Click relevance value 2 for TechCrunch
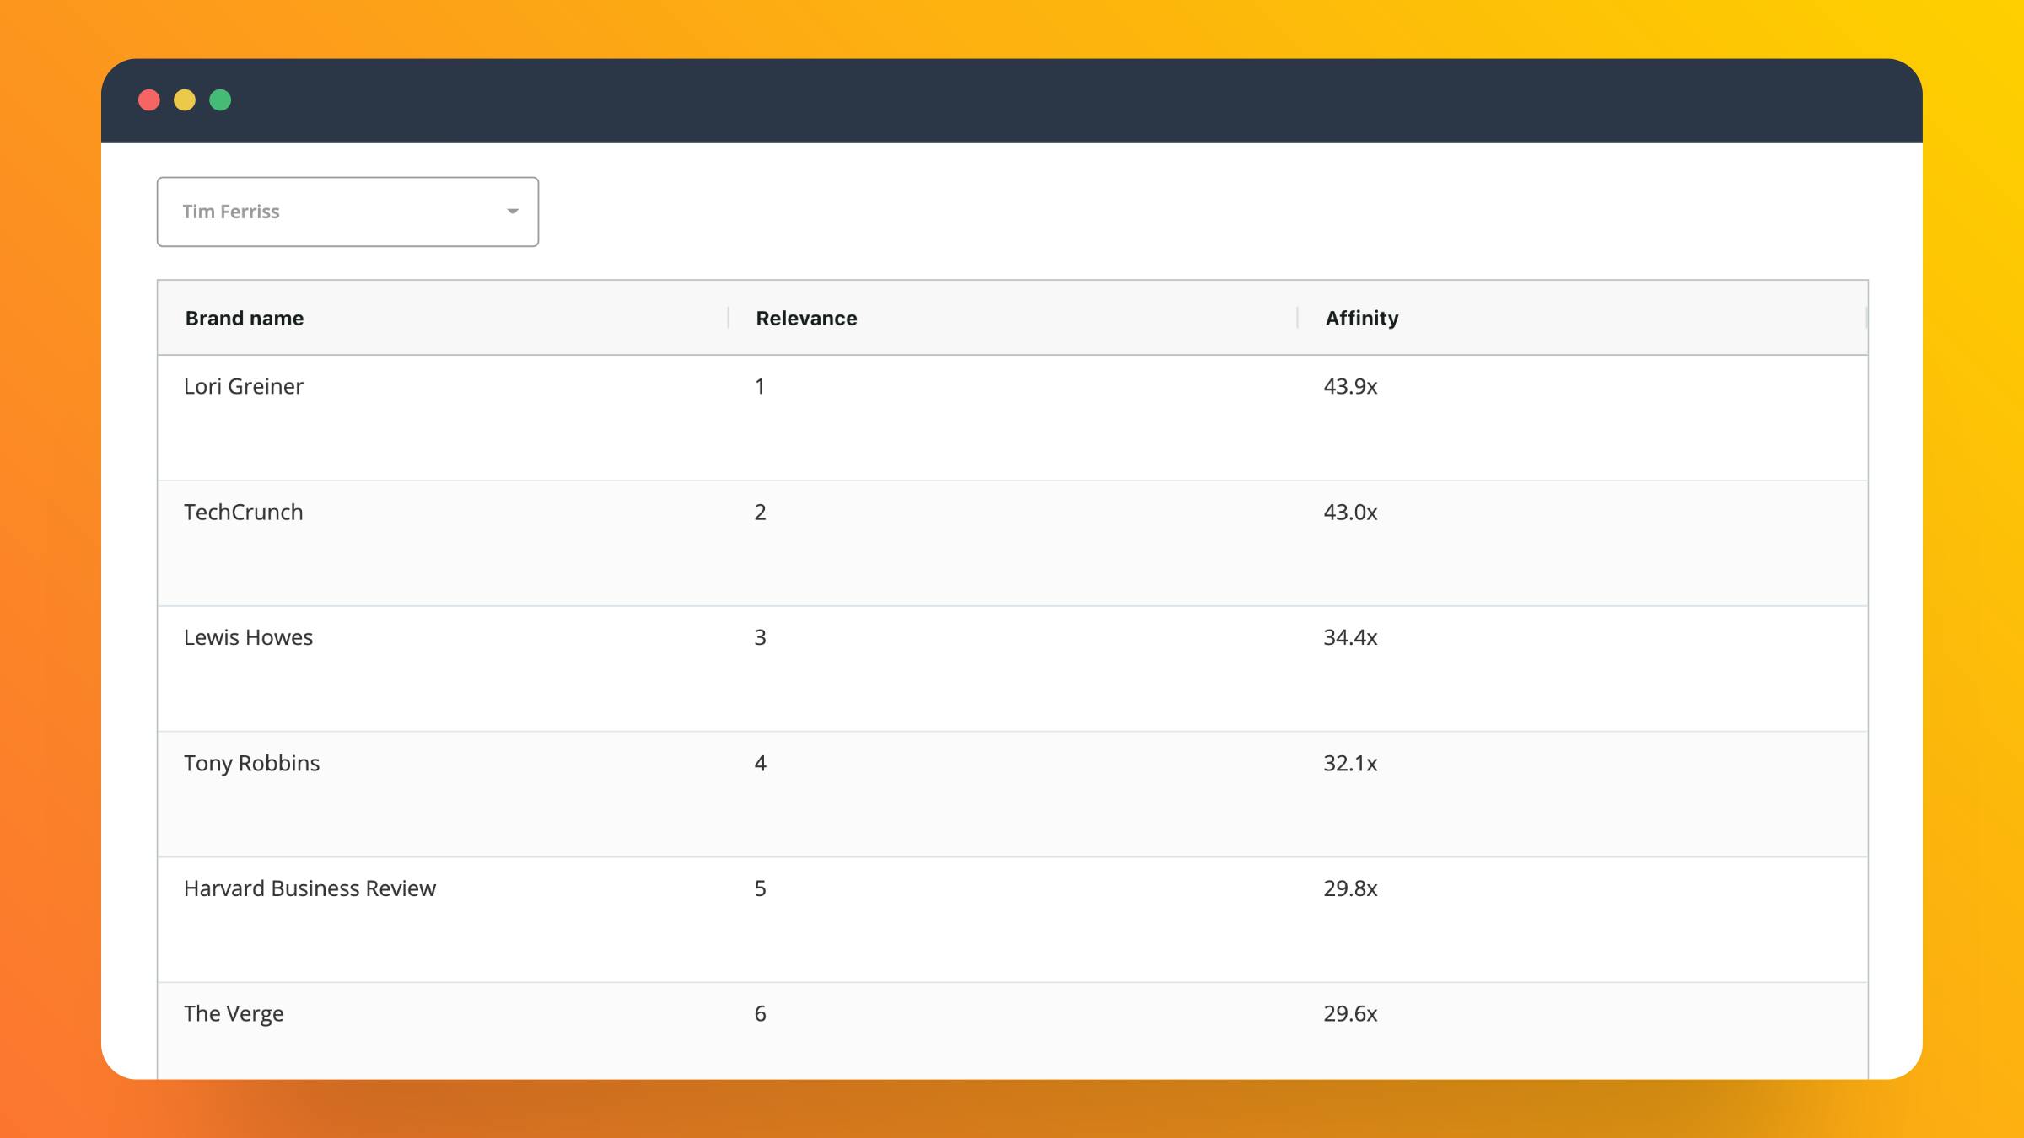 (760, 512)
